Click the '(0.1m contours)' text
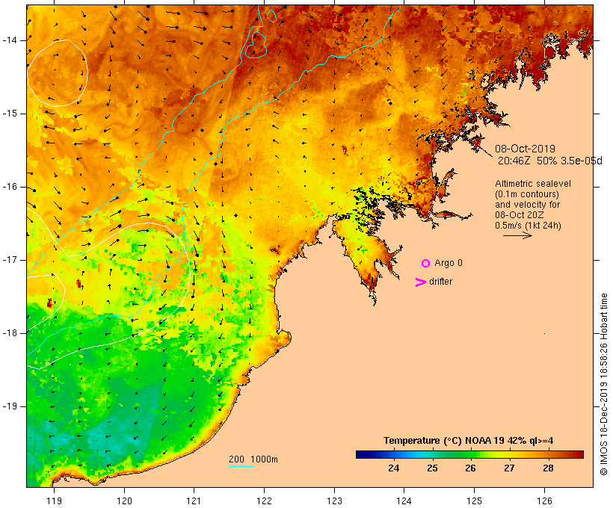The image size is (613, 508). (527, 194)
